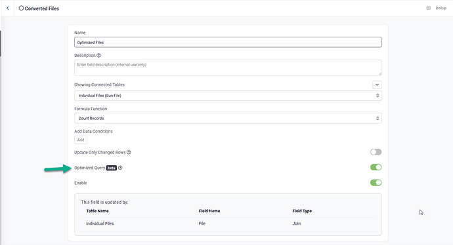Click the Converted Files title

tap(42, 9)
